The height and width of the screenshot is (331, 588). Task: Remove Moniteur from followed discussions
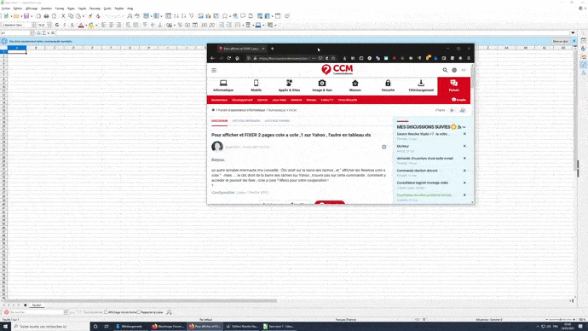464,146
